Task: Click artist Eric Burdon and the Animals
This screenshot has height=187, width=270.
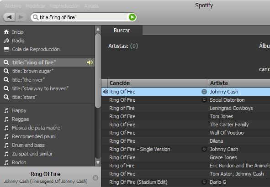Action: click(240, 166)
